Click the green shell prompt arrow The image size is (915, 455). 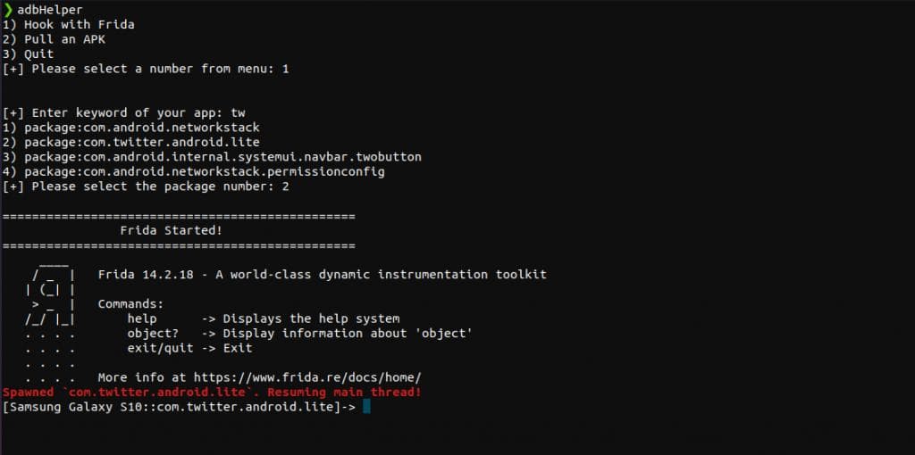pyautogui.click(x=8, y=10)
